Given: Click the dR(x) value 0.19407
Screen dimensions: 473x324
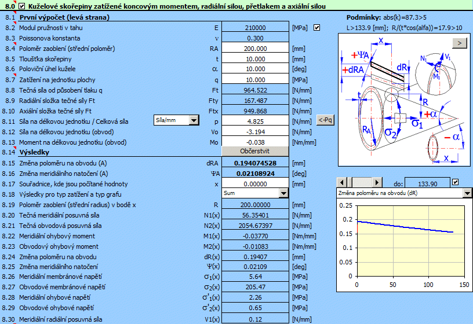Looking at the screenshot, I should [x=255, y=257].
